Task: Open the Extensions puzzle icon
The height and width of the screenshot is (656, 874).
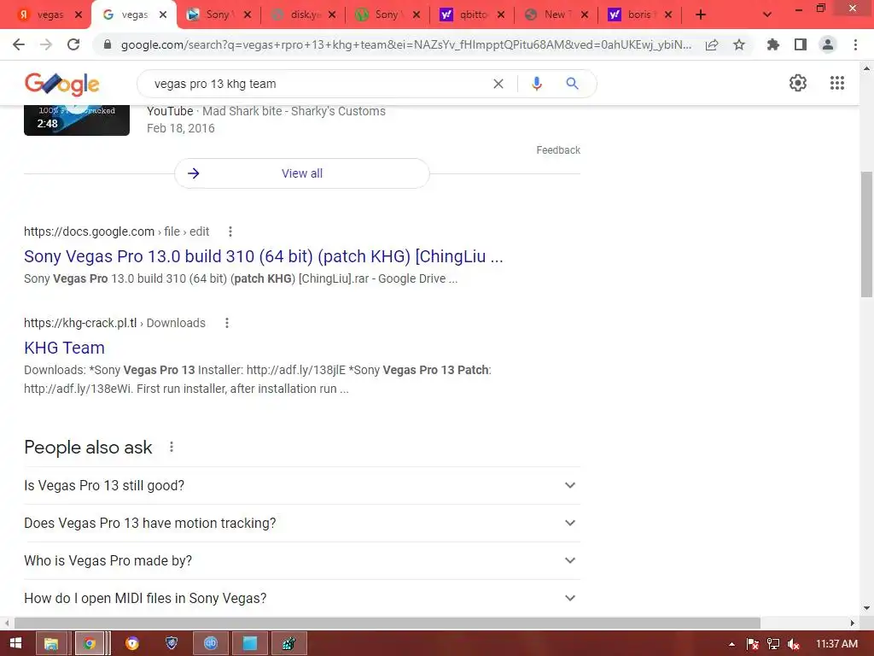Action: point(772,44)
